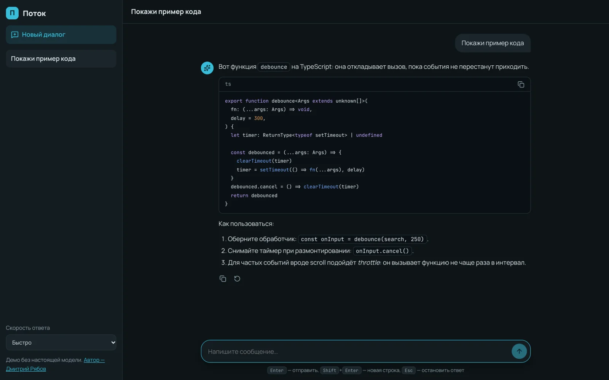Click the assistant sparkle avatar
This screenshot has height=380, width=609.
(207, 68)
